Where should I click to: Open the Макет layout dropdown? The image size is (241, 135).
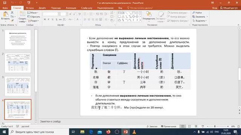[x=33, y=12]
